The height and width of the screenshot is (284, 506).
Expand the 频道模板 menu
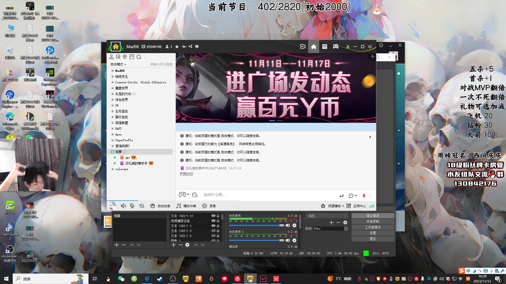[336, 206]
